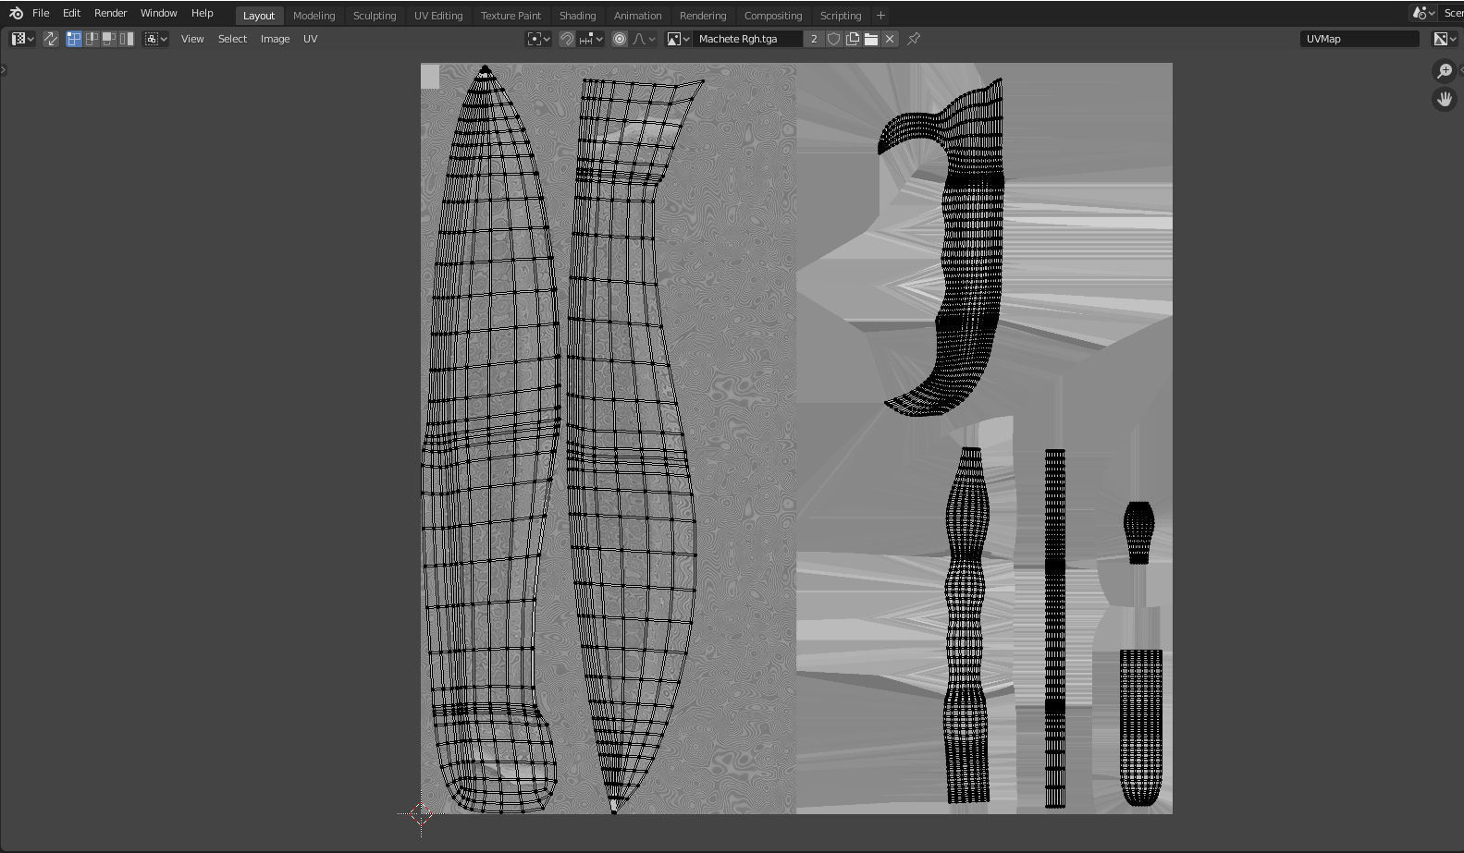
Task: Toggle UV sync selection
Action: coord(51,39)
